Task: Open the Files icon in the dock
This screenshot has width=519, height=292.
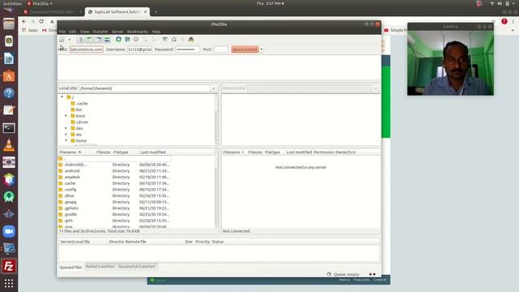Action: pos(9,24)
